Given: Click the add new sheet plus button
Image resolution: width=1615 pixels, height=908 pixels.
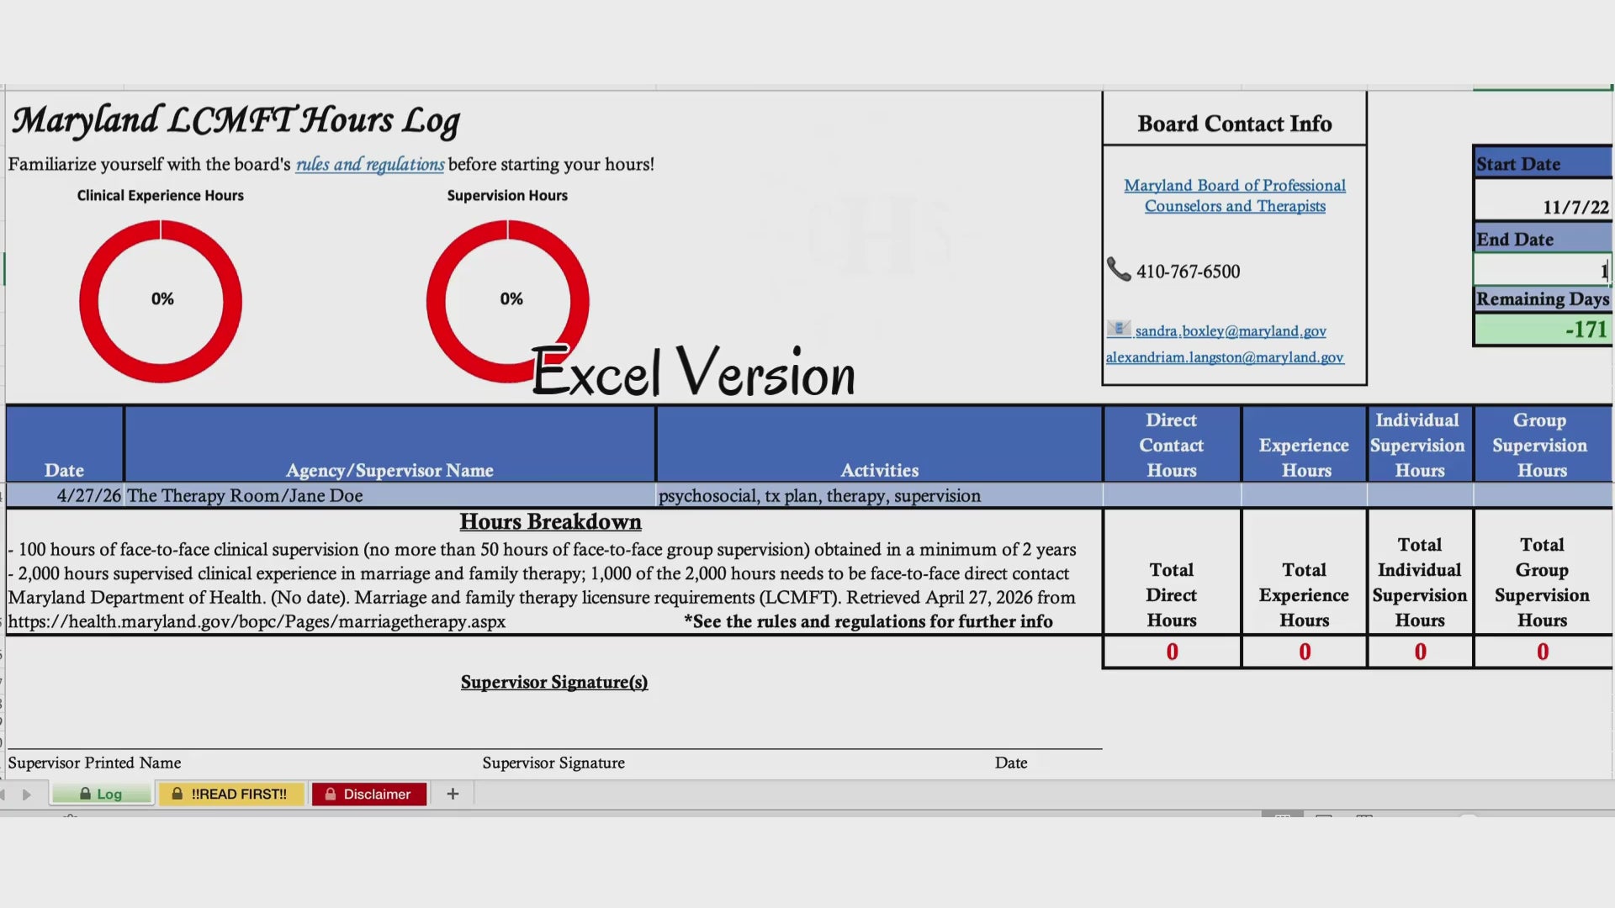Looking at the screenshot, I should coord(453,794).
